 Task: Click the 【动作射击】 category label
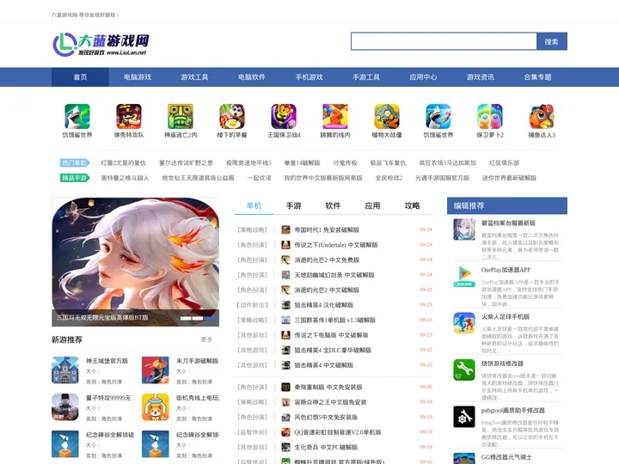252,305
